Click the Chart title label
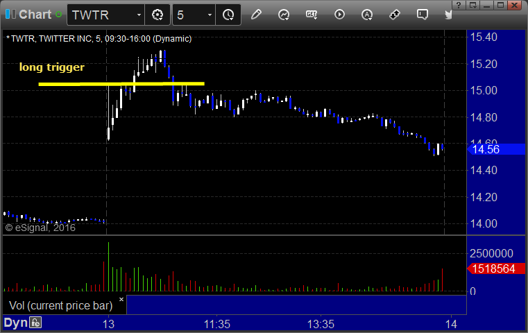528x333 pixels. (x=35, y=15)
